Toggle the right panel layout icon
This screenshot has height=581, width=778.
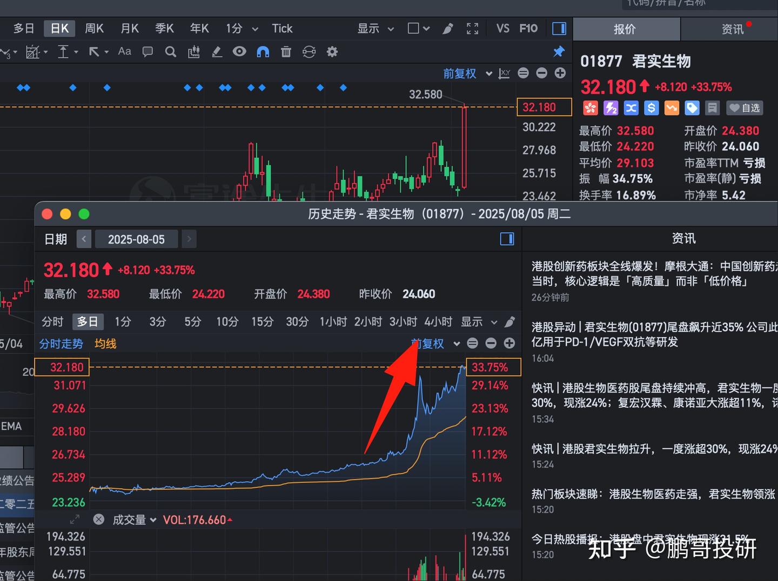pyautogui.click(x=559, y=29)
